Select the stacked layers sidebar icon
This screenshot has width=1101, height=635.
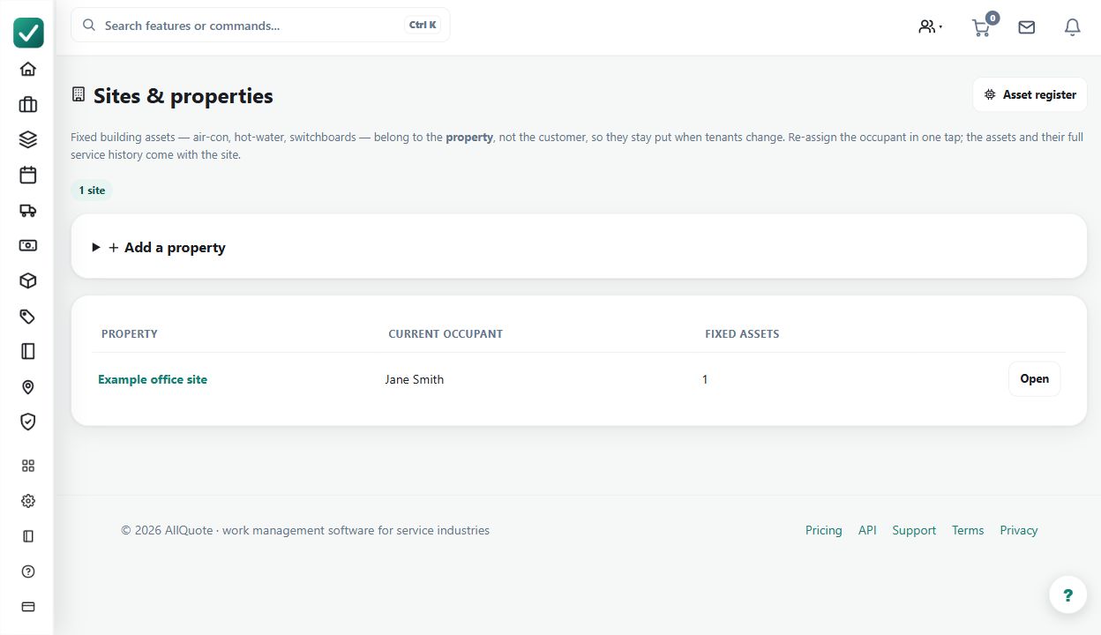[28, 139]
